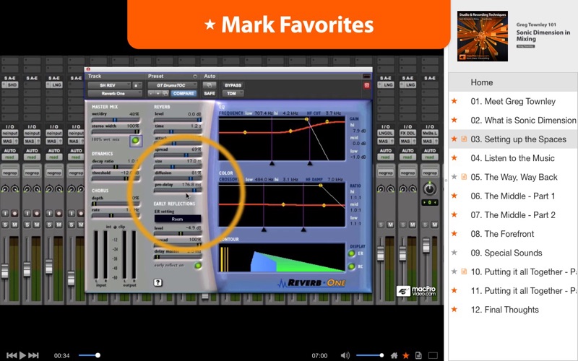This screenshot has height=361, width=578.
Task: Click the COMPARE button
Action: pyautogui.click(x=184, y=94)
